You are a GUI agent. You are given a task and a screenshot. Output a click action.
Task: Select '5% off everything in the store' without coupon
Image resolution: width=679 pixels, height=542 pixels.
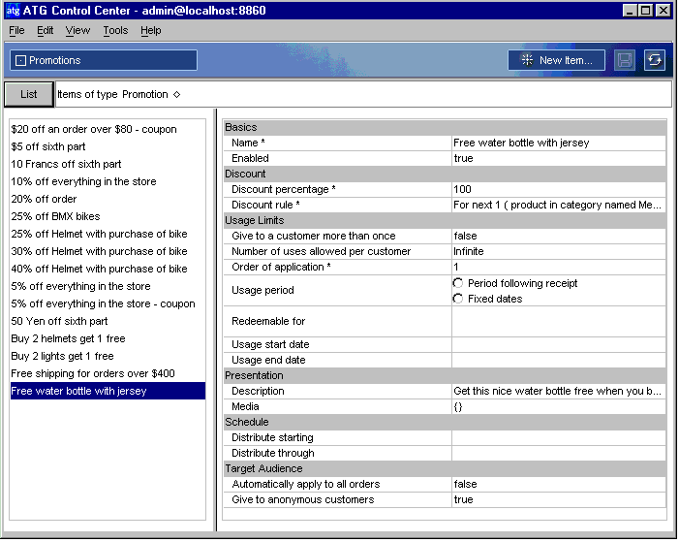coord(108,286)
